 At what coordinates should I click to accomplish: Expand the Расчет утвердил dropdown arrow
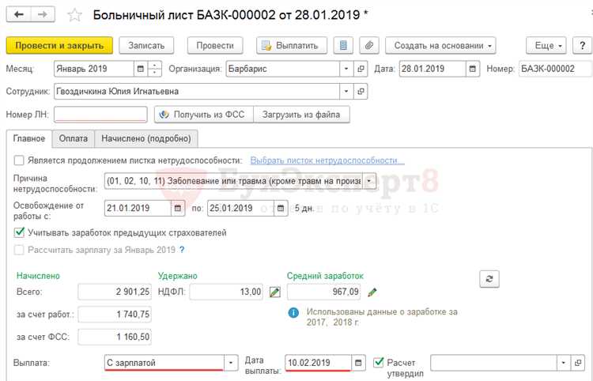pos(564,364)
